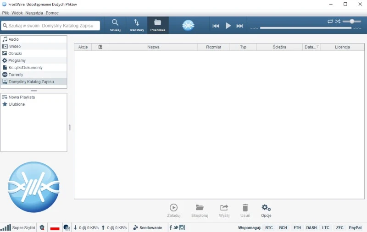
Task: Open the Facebook icon in status bar
Action: [171, 227]
